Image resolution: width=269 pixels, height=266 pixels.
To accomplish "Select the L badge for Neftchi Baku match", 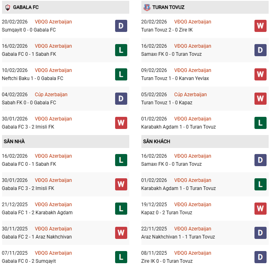I will point(121,74).
